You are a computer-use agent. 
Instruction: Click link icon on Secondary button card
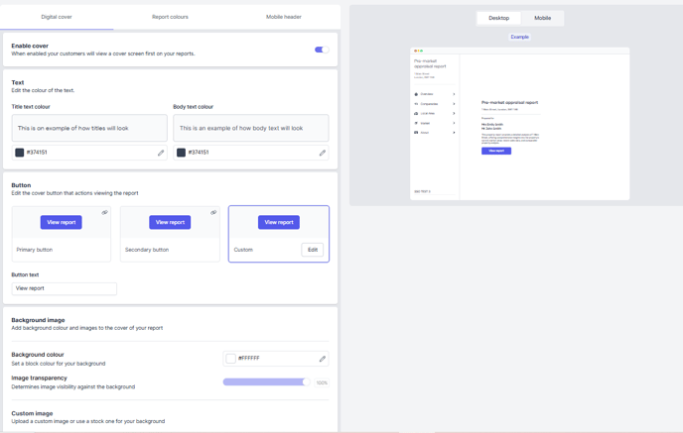213,212
